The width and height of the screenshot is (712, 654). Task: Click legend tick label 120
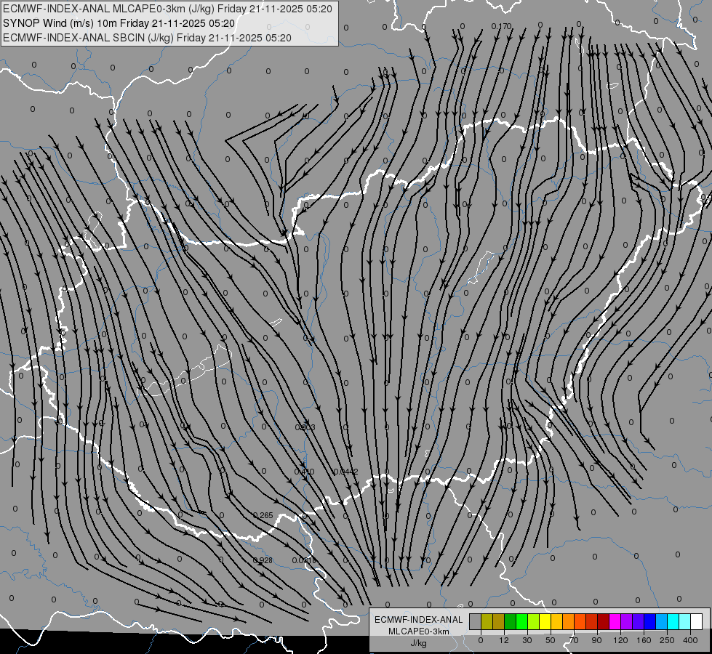pyautogui.click(x=621, y=640)
